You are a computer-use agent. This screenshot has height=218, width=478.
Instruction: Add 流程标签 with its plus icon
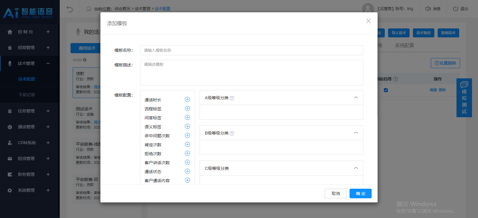pos(187,109)
